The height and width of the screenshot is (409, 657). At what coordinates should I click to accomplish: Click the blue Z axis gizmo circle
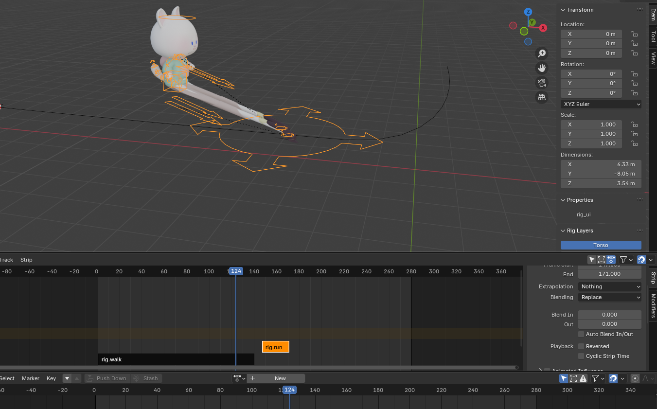coord(528,12)
